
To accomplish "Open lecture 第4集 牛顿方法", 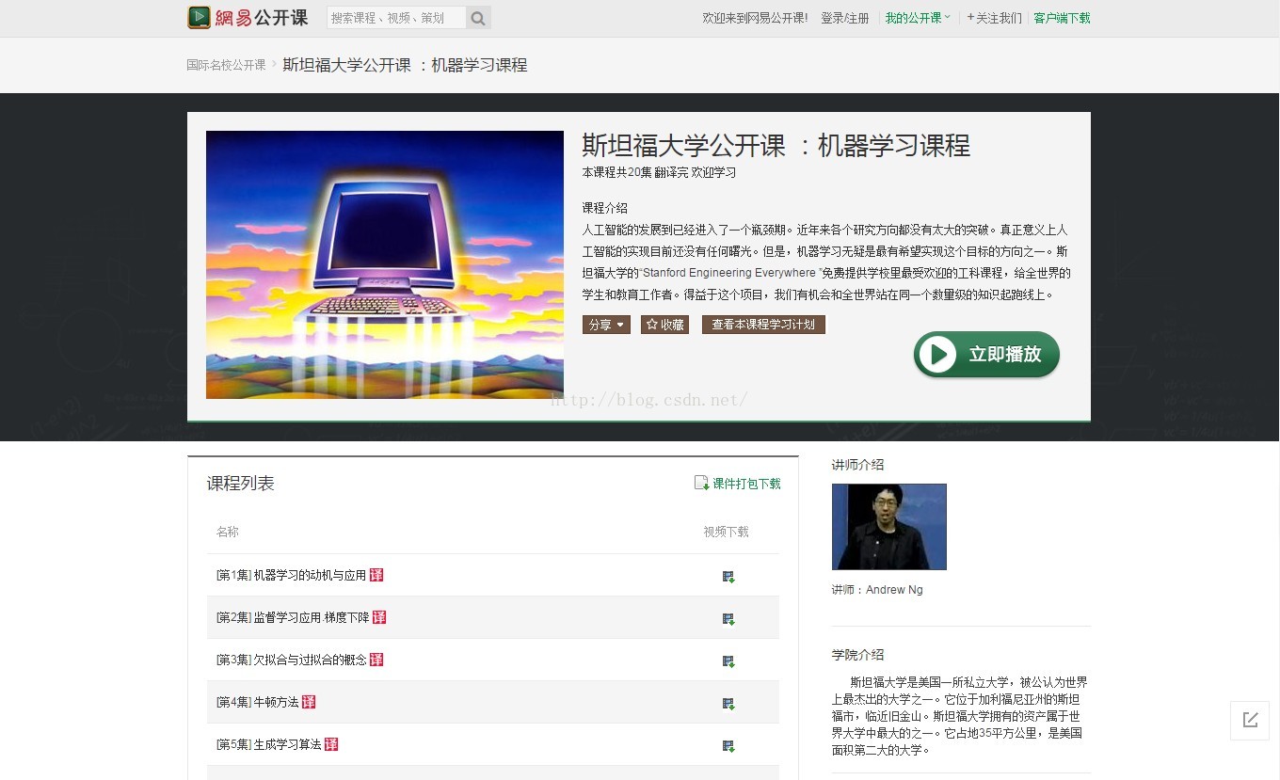I will click(258, 702).
